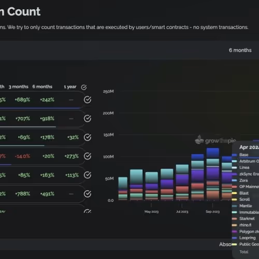Screen dimensions: 259x259
Task: Click the +163% six-month value
Action: click(x=47, y=175)
